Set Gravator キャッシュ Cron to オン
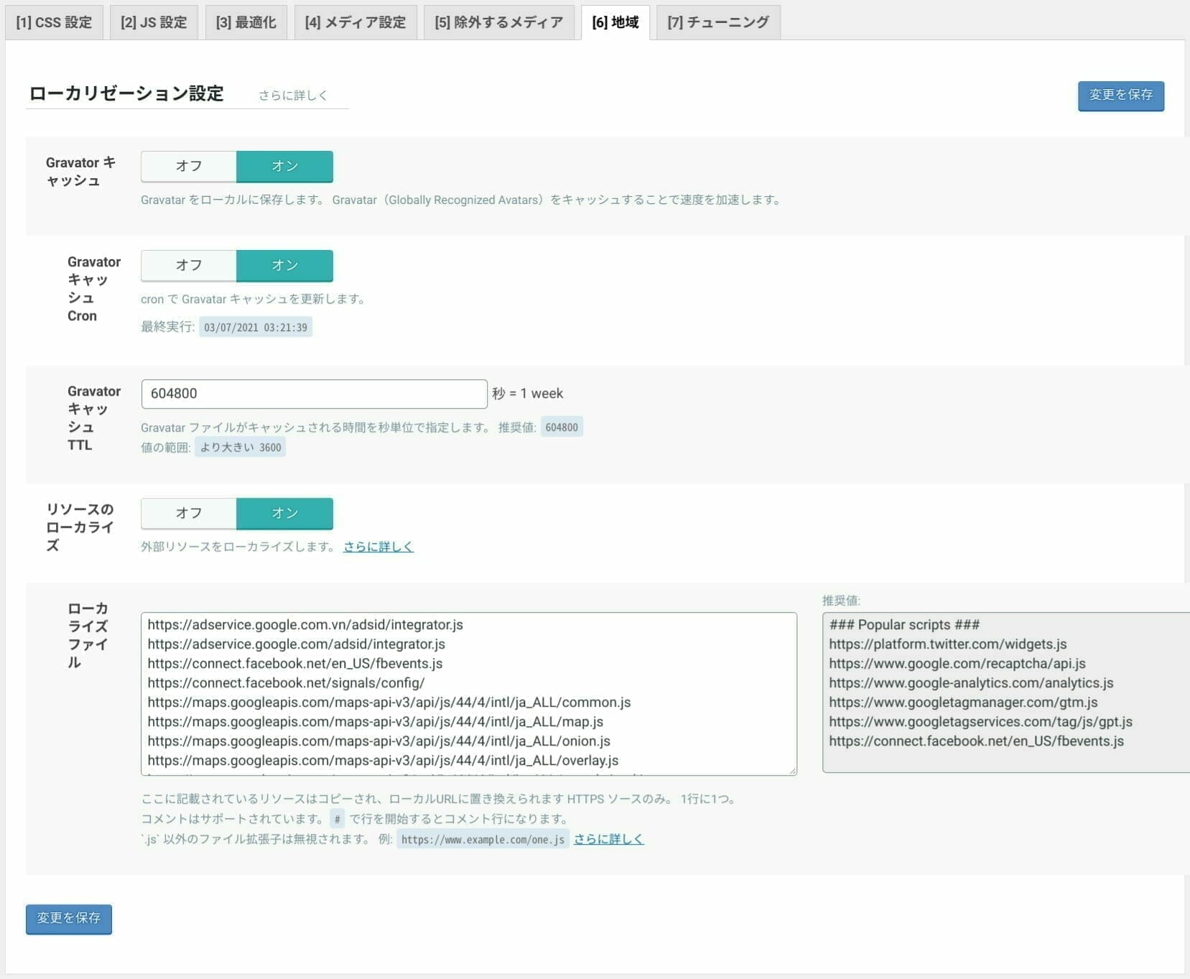 pyautogui.click(x=284, y=265)
